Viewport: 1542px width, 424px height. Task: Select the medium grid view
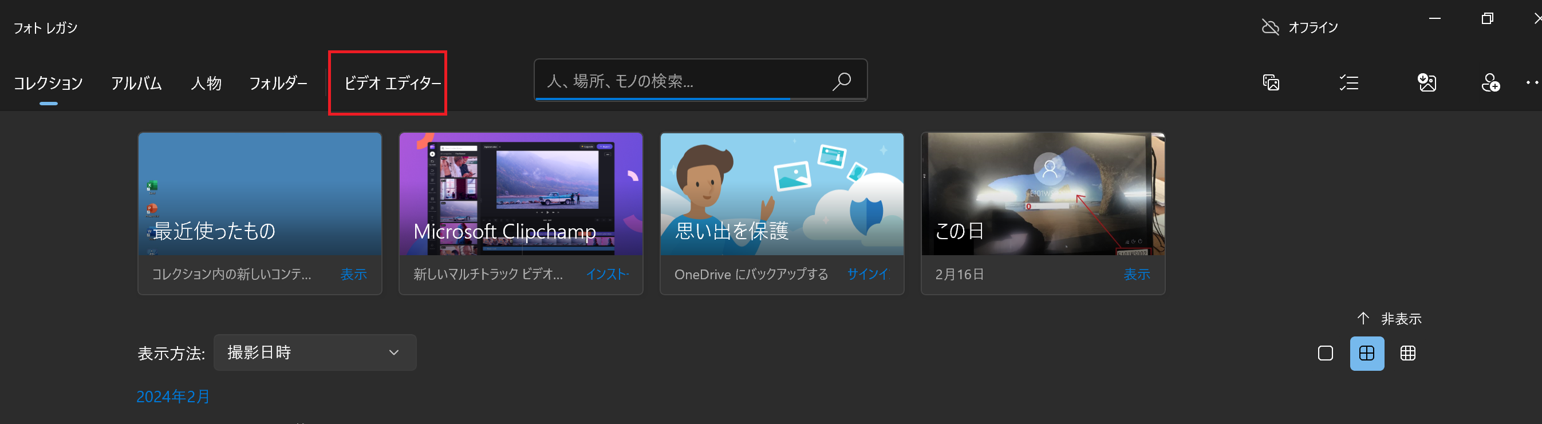1367,354
